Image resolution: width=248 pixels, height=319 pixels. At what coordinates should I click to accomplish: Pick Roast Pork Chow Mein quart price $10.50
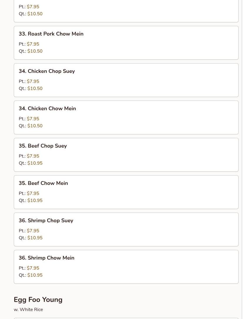tap(35, 51)
